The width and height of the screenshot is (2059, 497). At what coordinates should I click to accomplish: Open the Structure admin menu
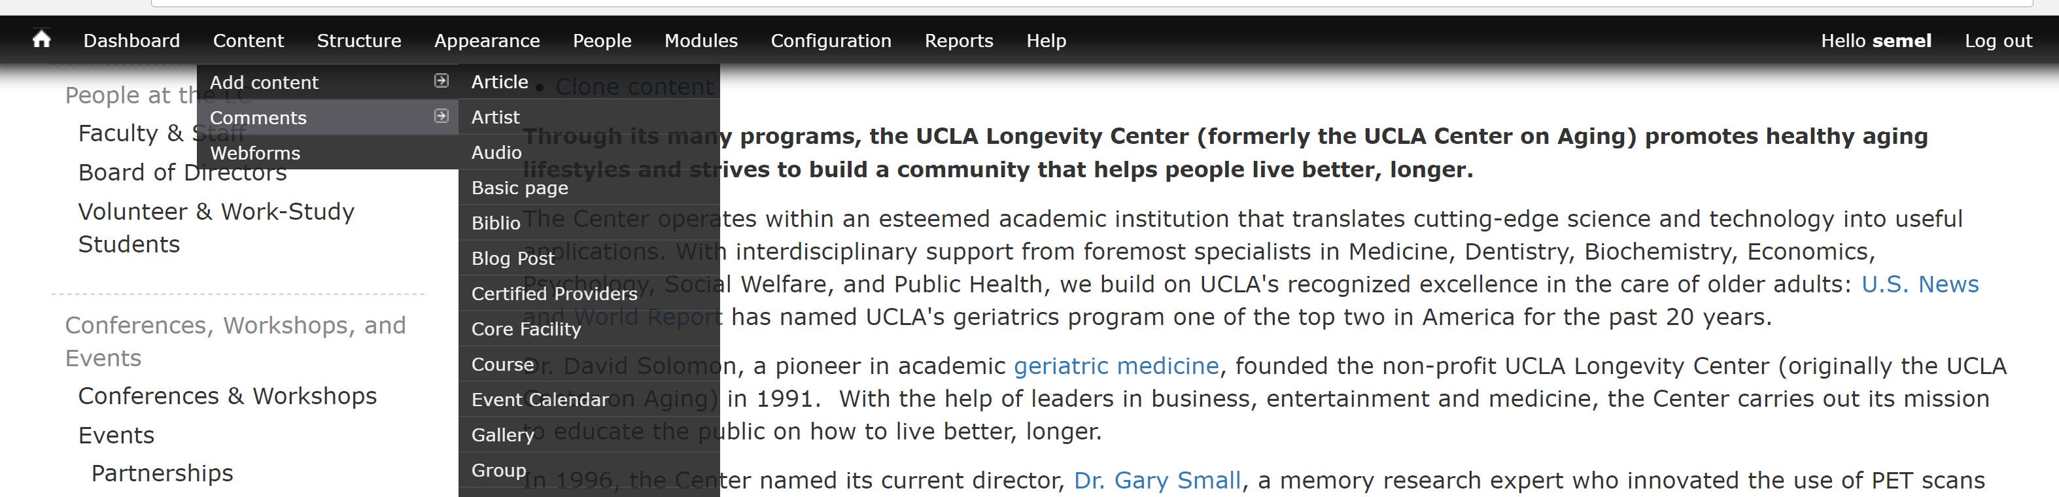(359, 41)
